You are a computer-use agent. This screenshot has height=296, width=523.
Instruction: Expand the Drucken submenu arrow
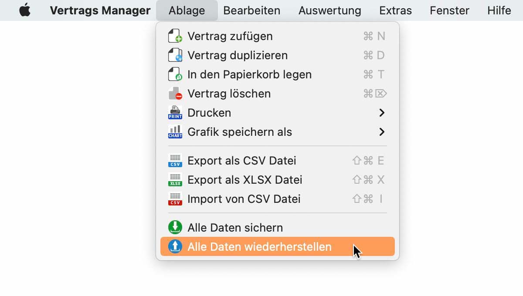[382, 113]
